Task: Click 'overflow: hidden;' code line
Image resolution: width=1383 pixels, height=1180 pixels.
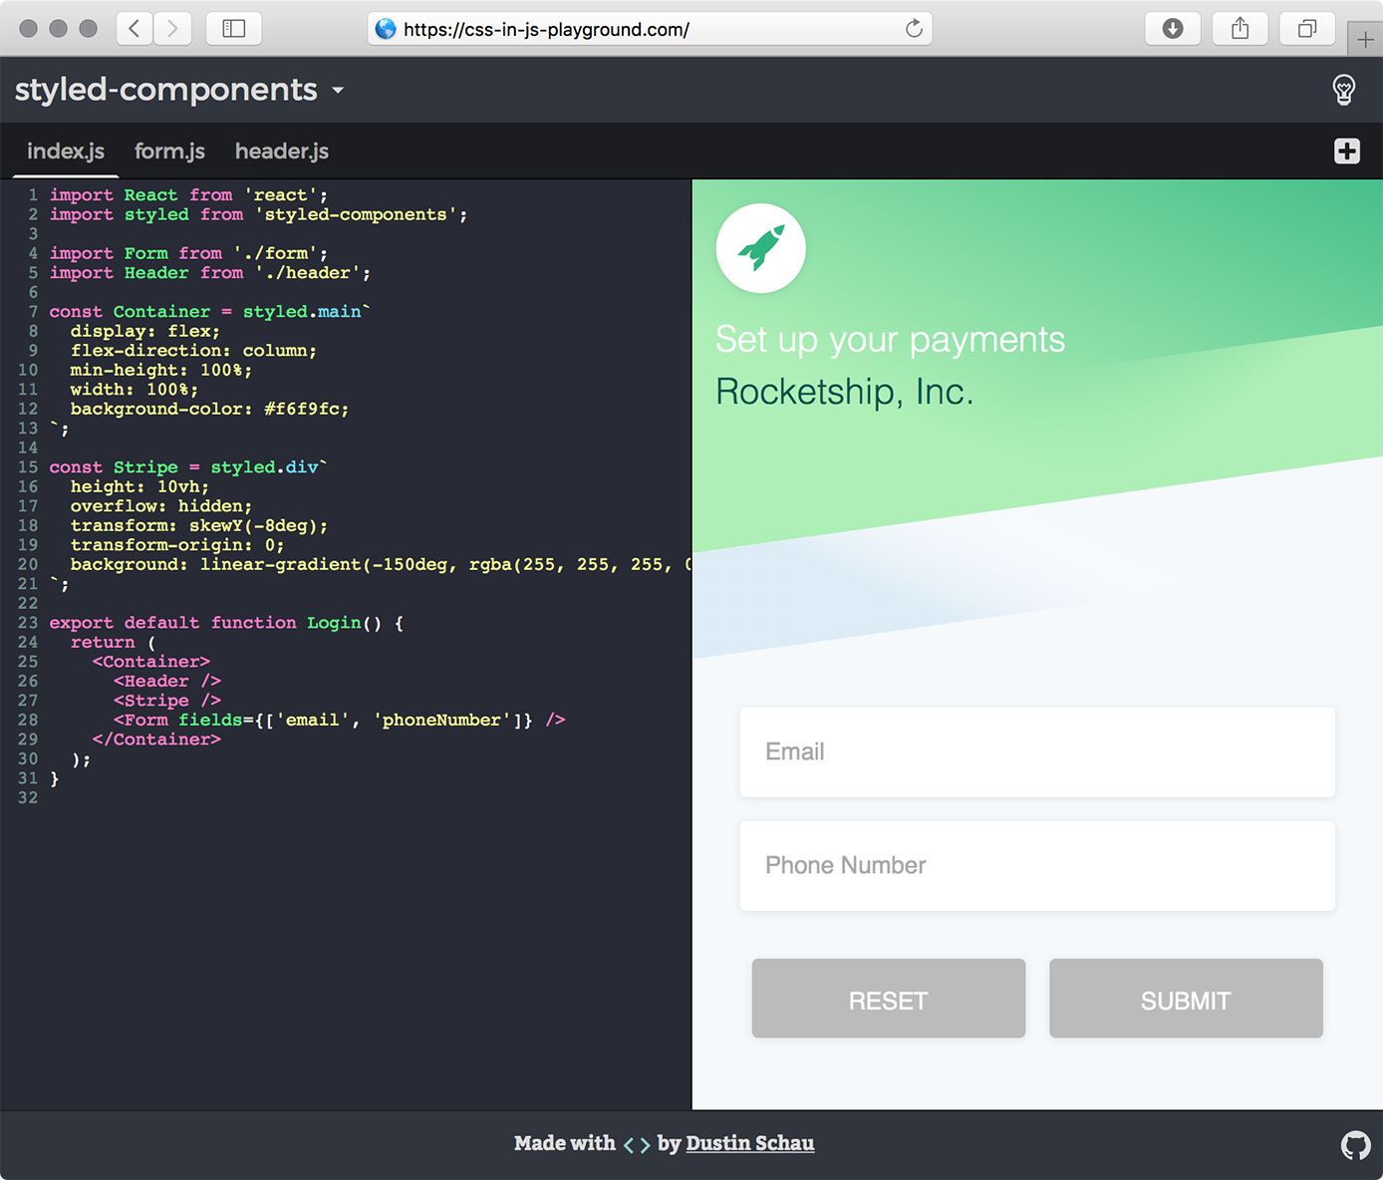Action: tap(161, 506)
